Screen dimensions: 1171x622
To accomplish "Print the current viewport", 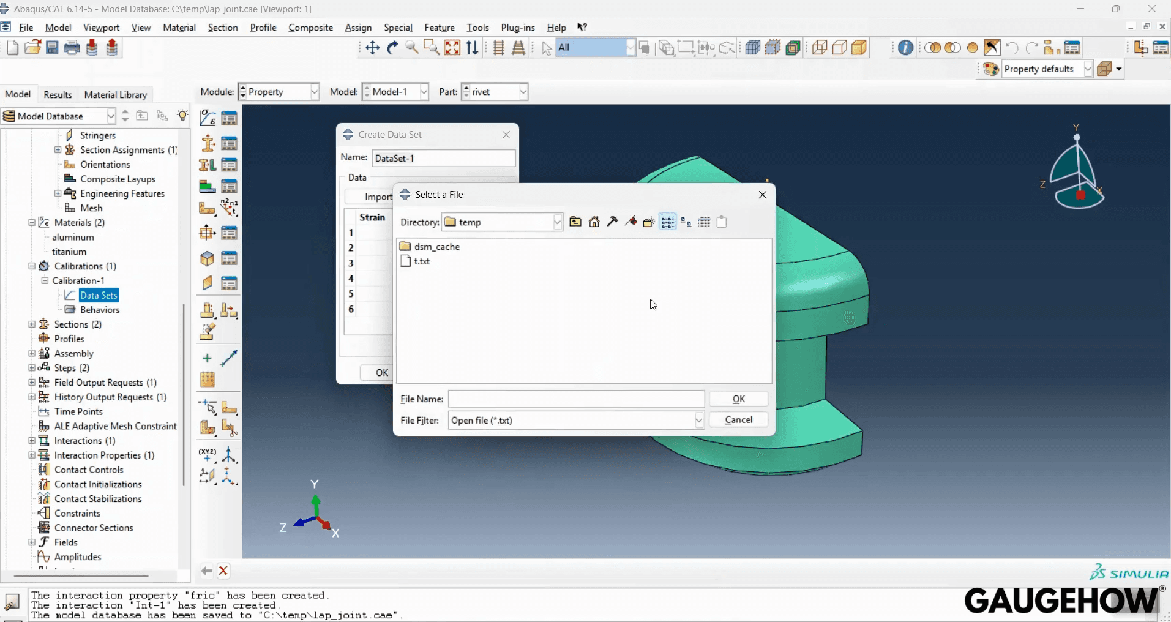I will [72, 48].
